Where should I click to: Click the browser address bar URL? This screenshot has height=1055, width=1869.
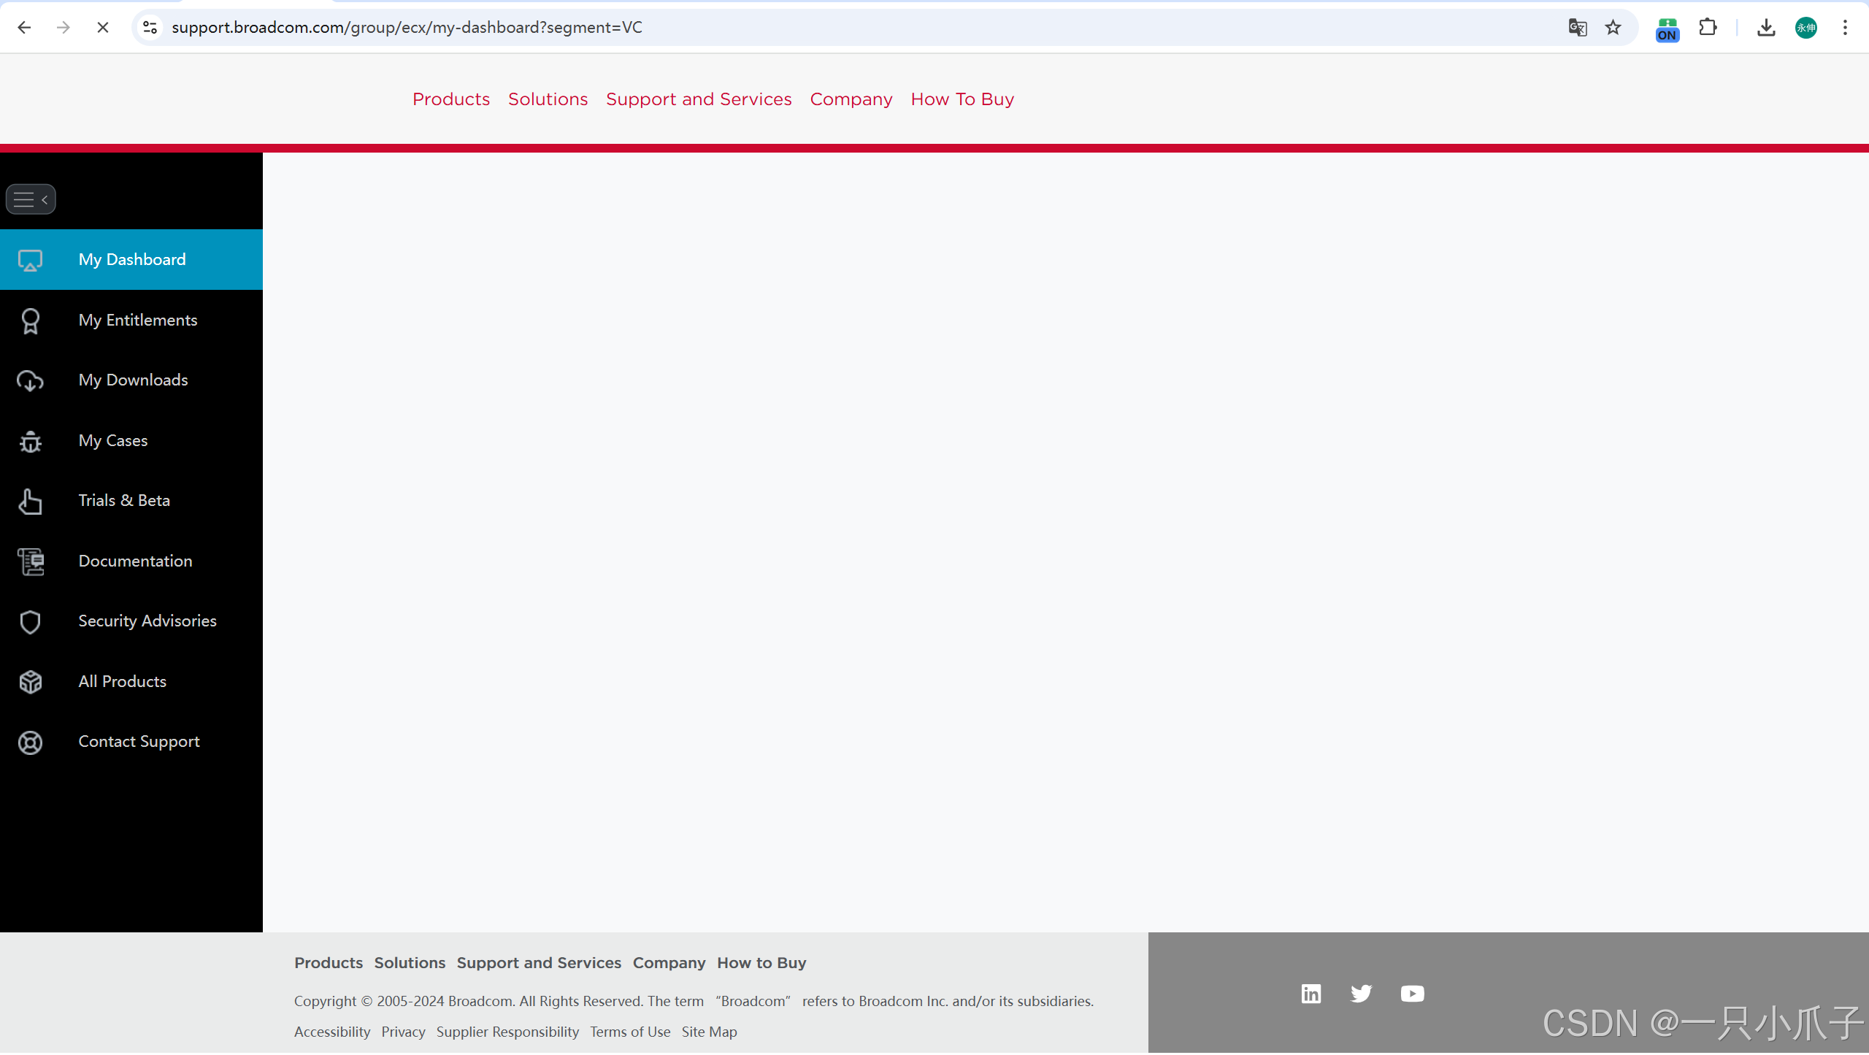click(x=407, y=28)
